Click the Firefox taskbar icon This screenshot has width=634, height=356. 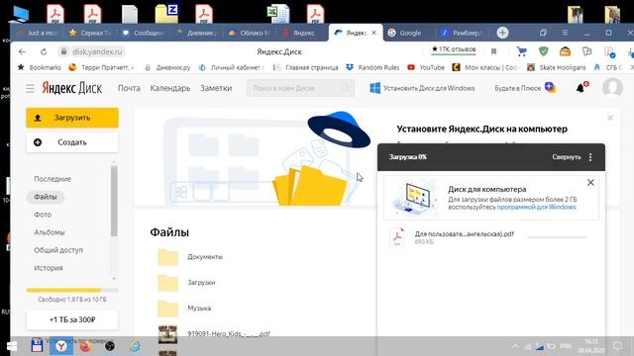pos(85,346)
